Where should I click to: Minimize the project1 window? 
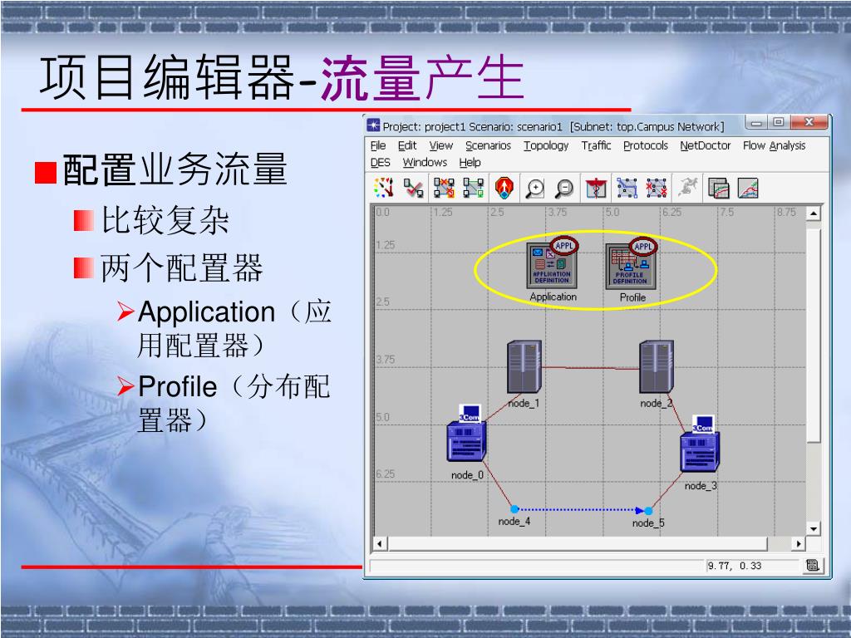point(756,123)
